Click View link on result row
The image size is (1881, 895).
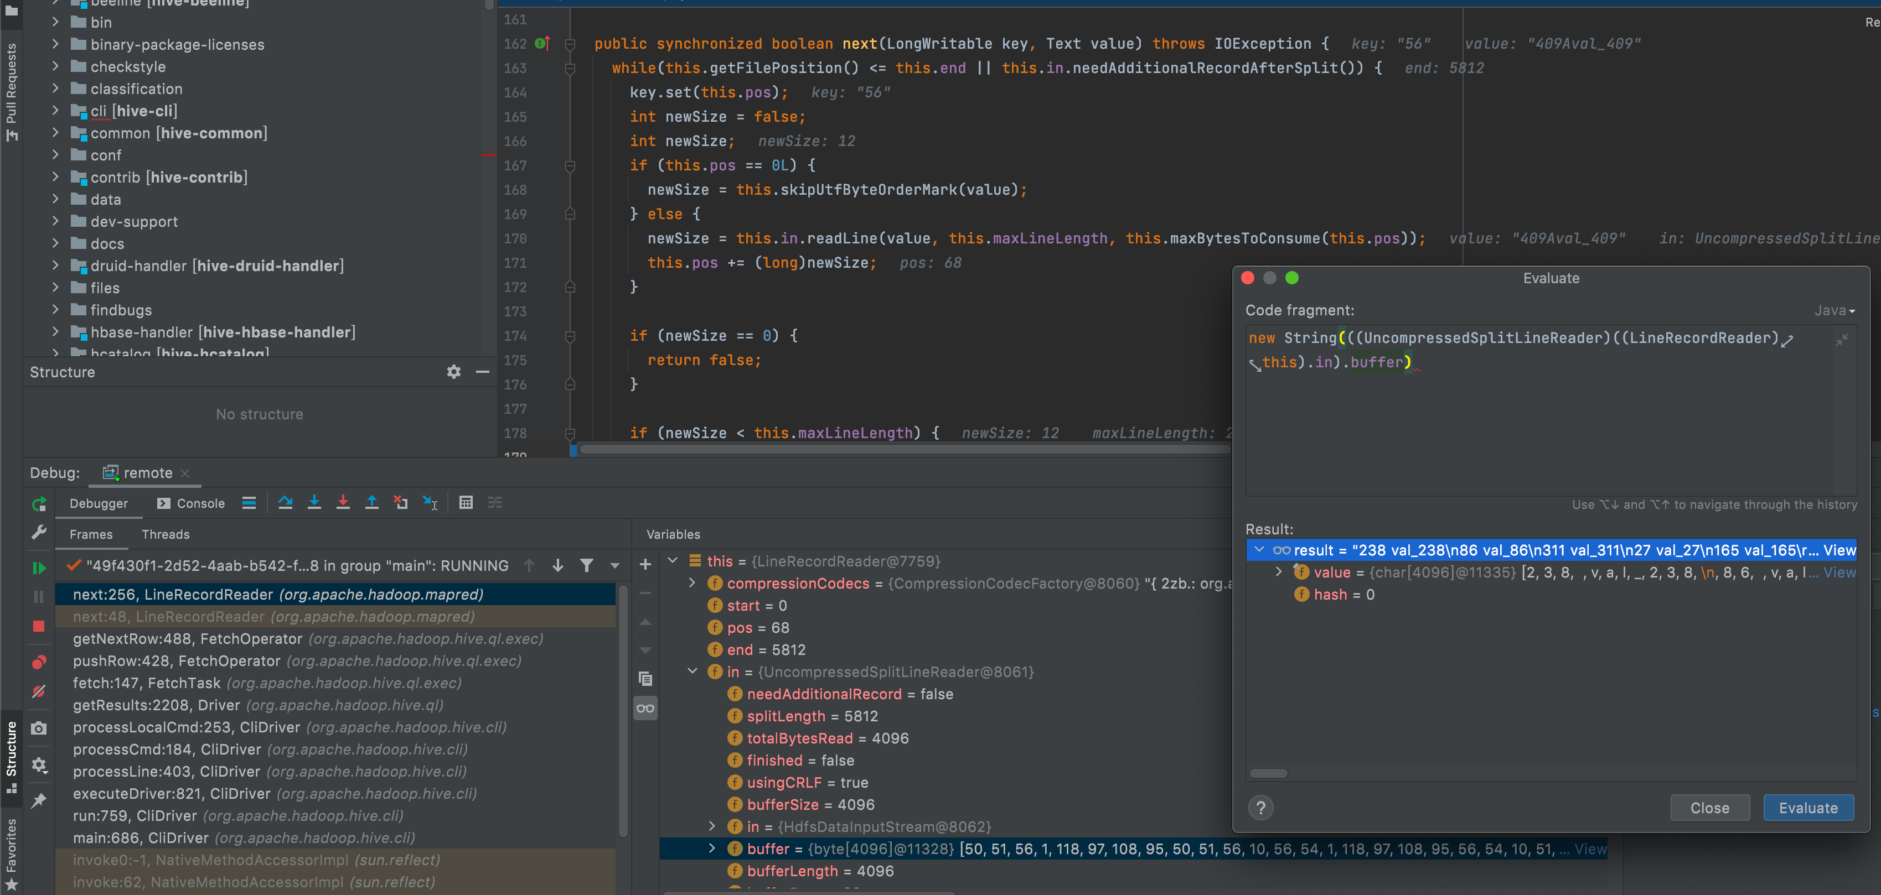click(x=1839, y=550)
